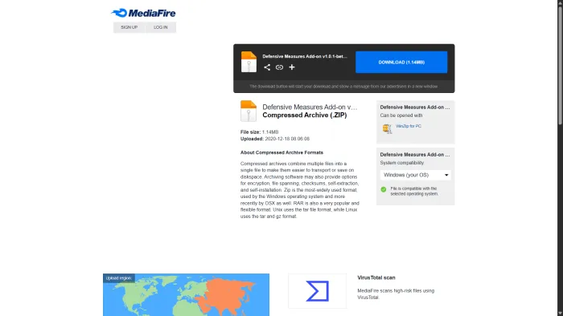The width and height of the screenshot is (563, 316).
Task: Click 'About Compressed Archive Formats' heading
Action: [281, 152]
